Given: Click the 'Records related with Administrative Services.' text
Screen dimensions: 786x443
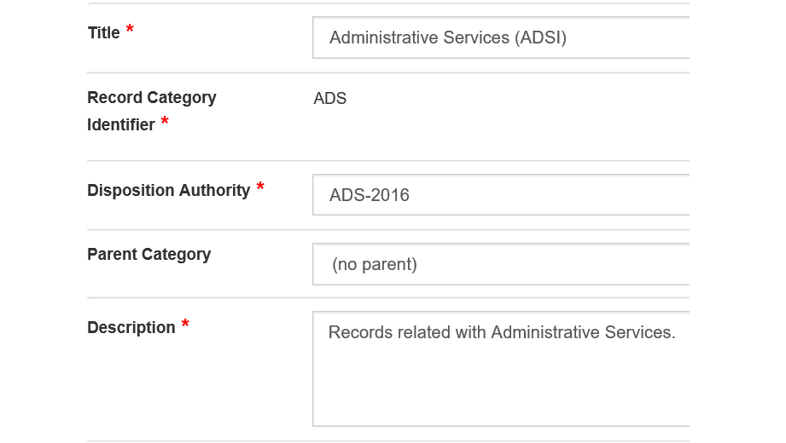Looking at the screenshot, I should 502,332.
